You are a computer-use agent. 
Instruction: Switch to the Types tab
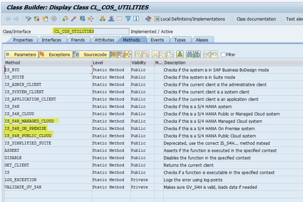pyautogui.click(x=180, y=40)
